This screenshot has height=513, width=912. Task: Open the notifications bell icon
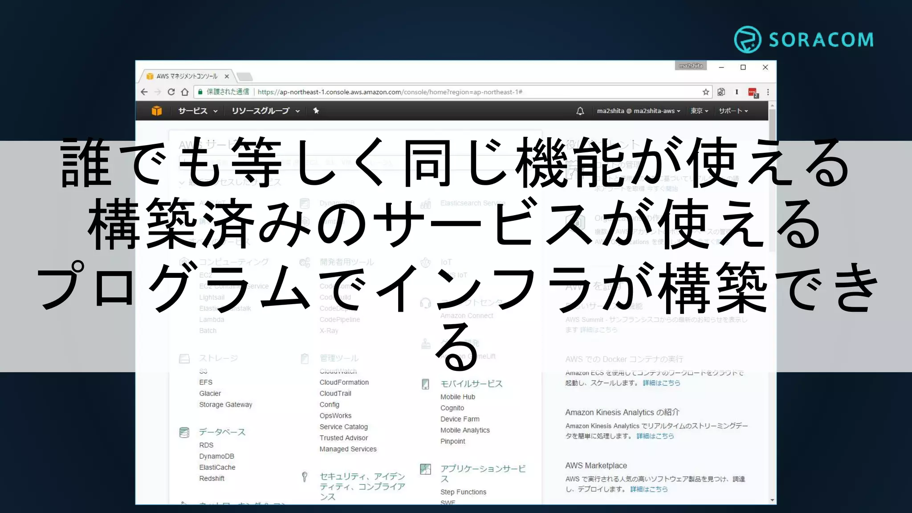580,111
